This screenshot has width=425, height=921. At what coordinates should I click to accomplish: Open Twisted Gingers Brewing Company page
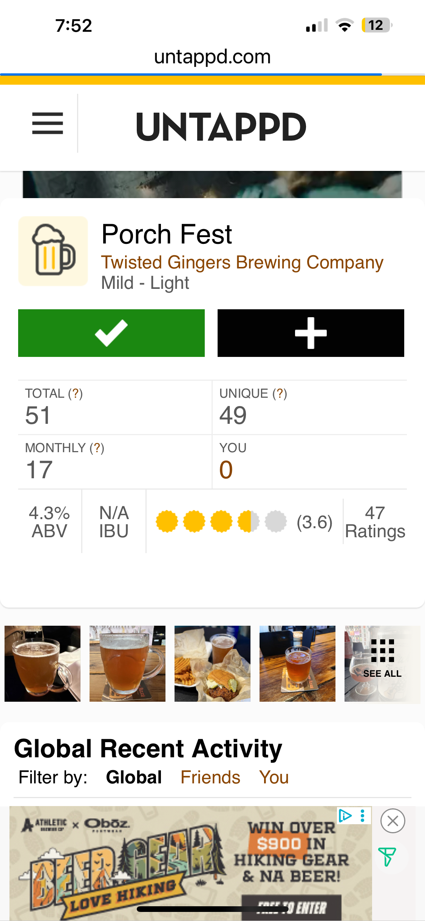coord(242,262)
